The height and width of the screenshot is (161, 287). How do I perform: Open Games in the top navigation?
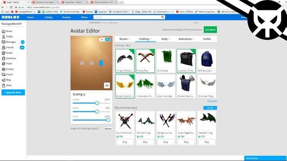(30, 17)
